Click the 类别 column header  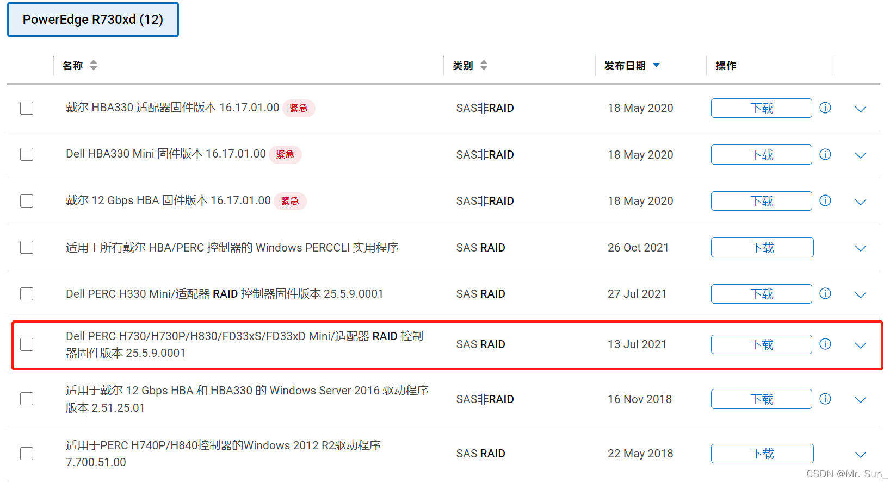pyautogui.click(x=463, y=66)
